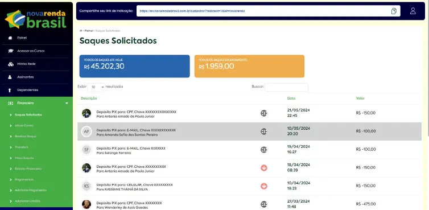Click status icon on Amanda Sofia row
429x210 pixels.
[x=264, y=131]
